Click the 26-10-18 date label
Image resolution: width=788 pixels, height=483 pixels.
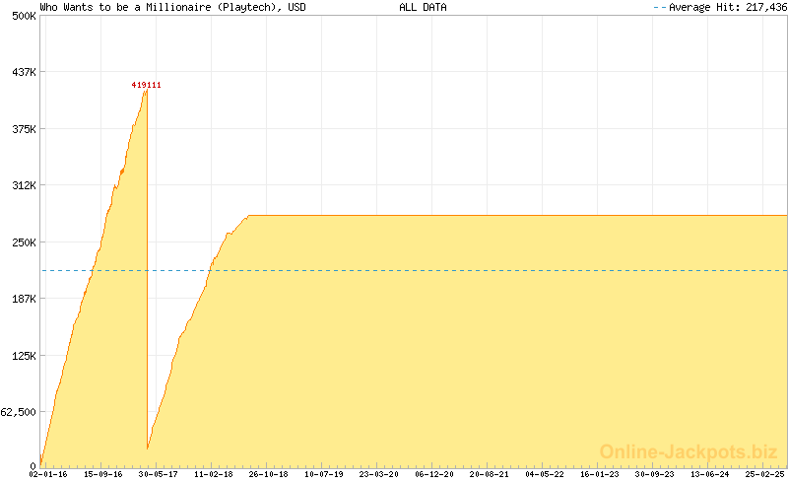tap(269, 474)
